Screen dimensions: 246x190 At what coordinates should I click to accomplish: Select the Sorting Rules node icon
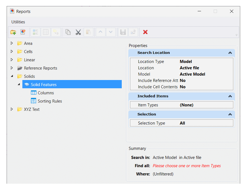coord(34,101)
